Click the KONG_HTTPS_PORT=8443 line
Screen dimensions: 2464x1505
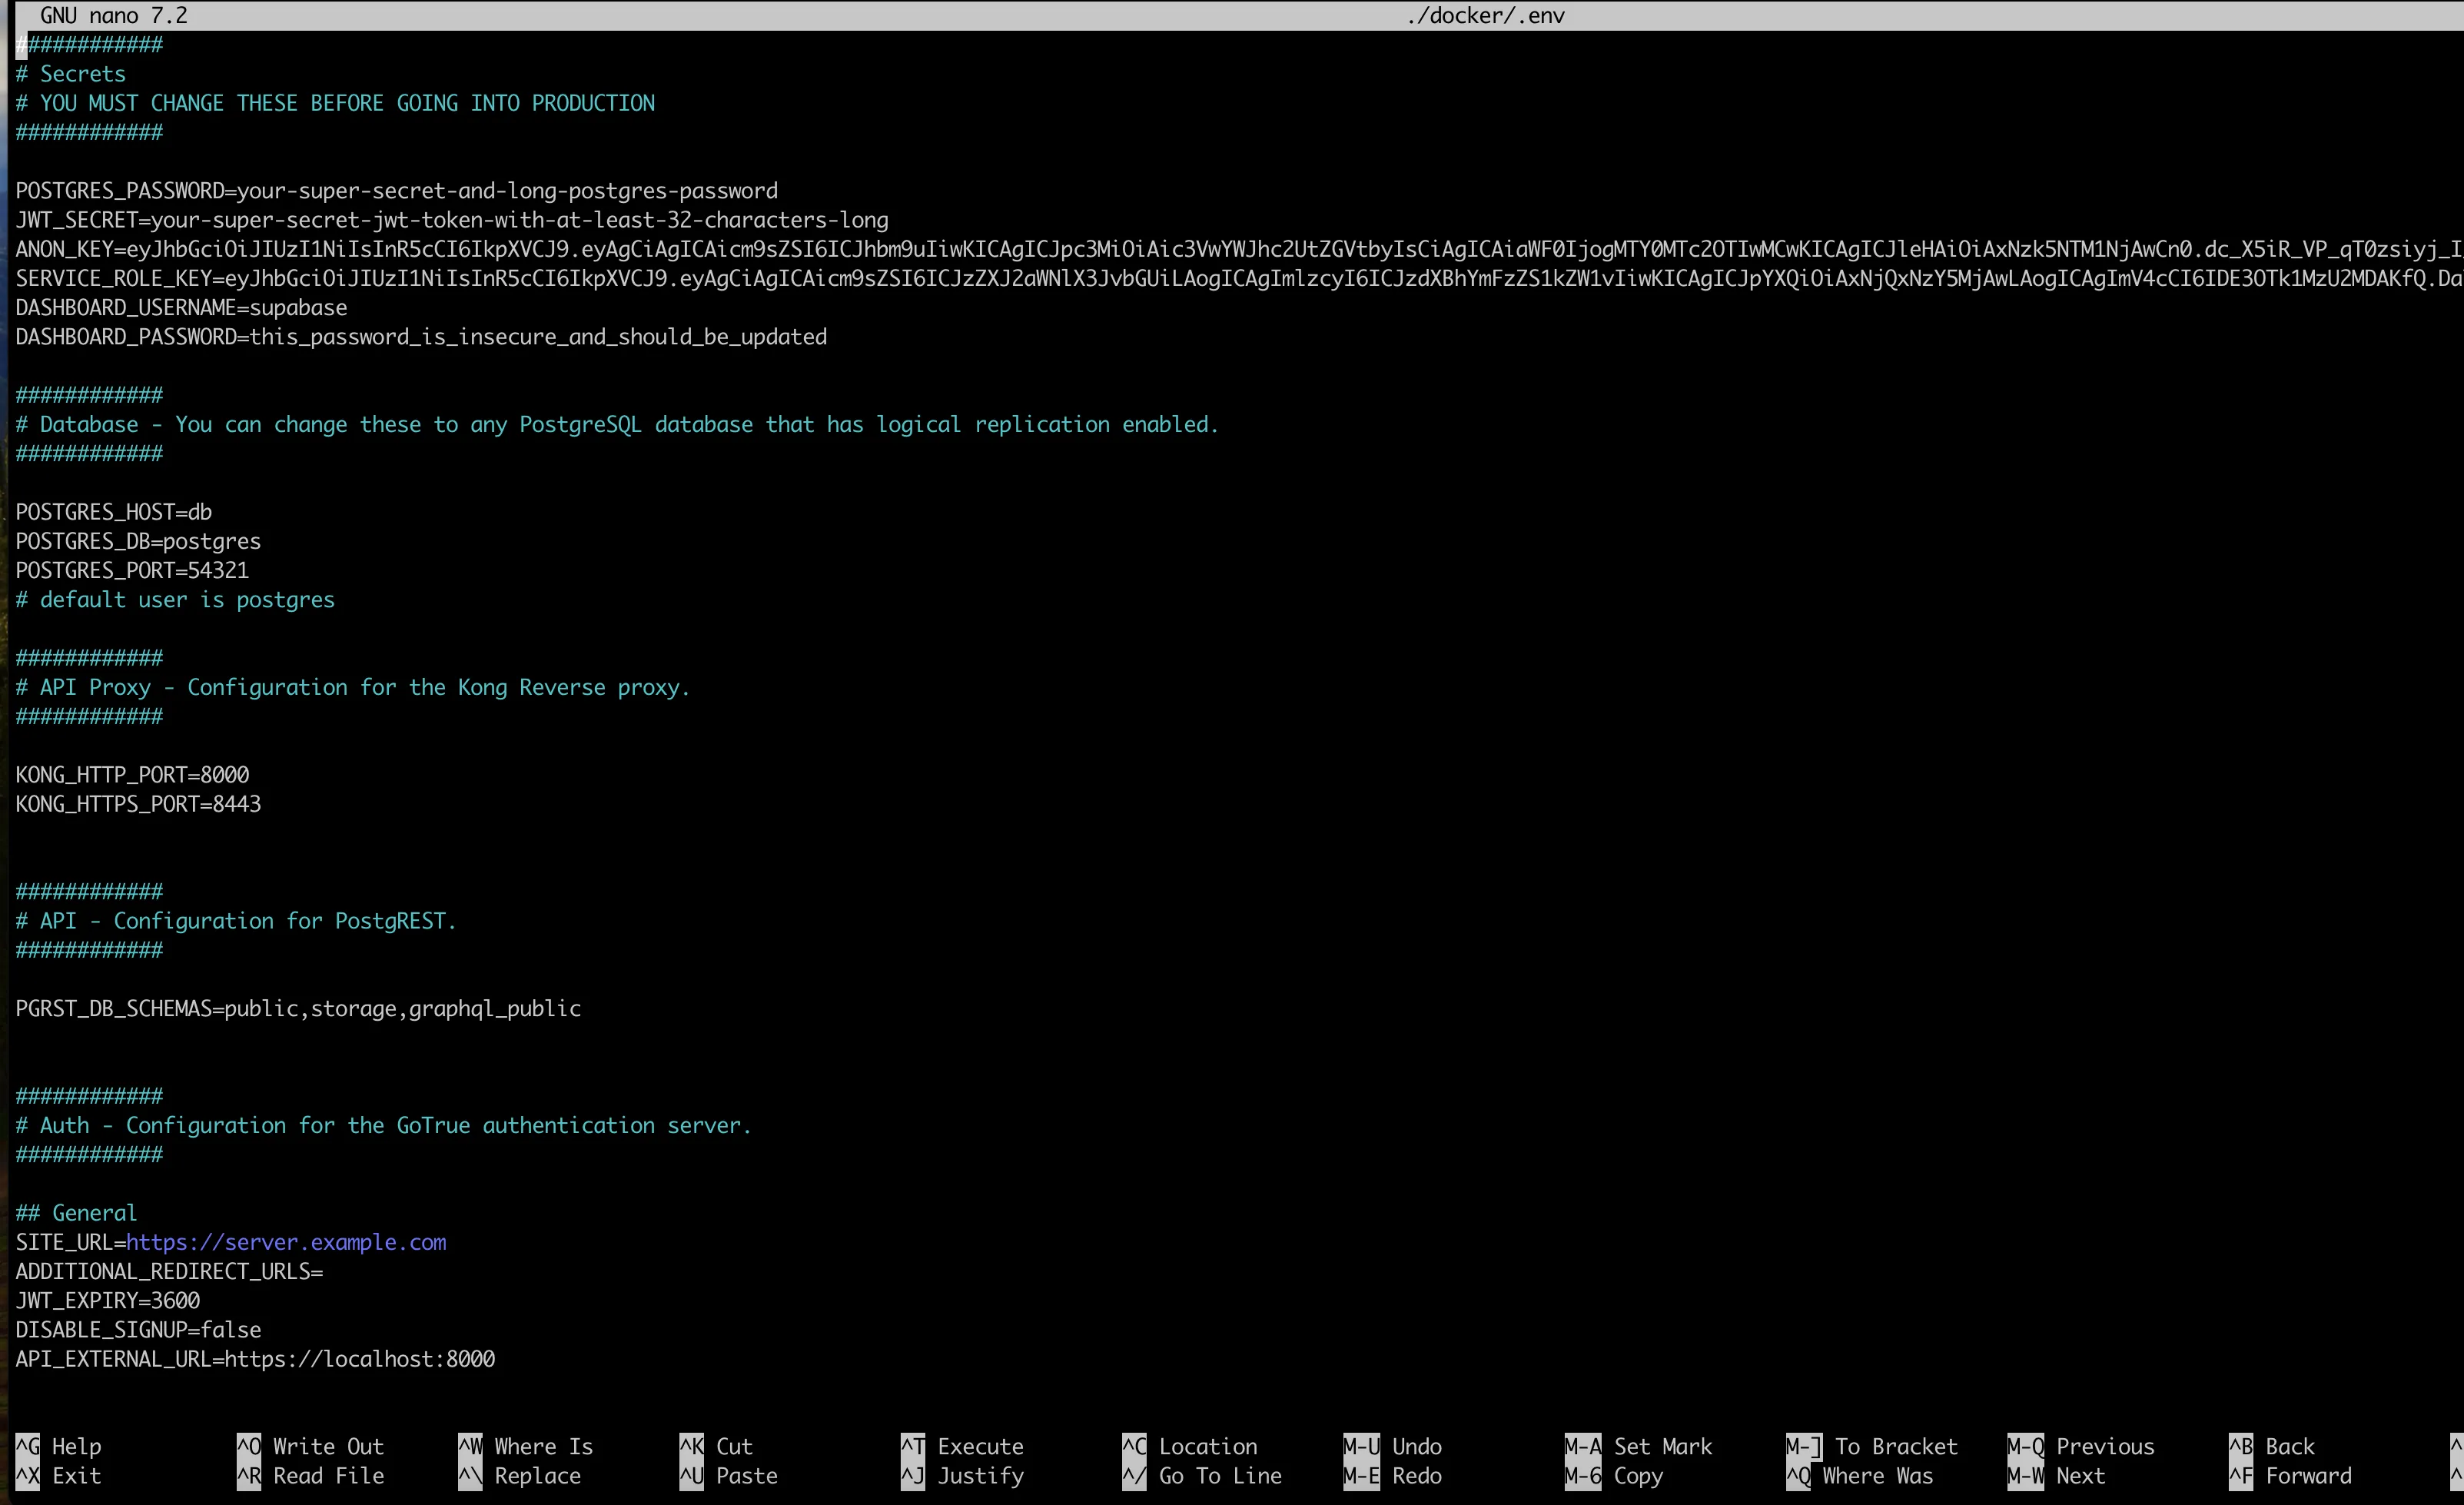tap(138, 803)
